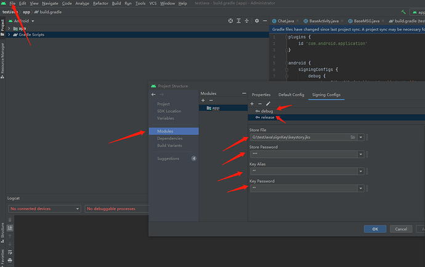The width and height of the screenshot is (425, 267).
Task: Open the File menu
Action: (x=12, y=3)
